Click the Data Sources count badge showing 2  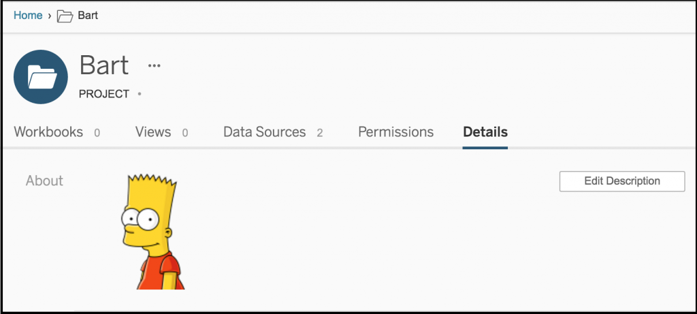[x=320, y=133]
